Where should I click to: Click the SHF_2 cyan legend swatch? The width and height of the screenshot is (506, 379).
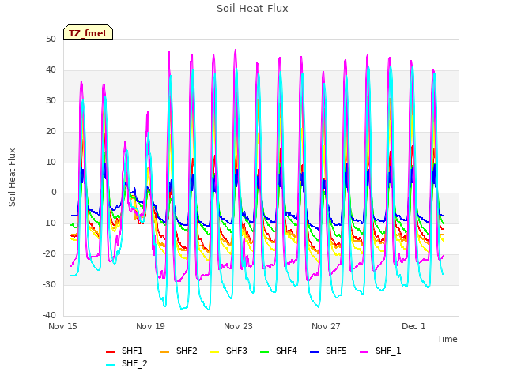(111, 365)
